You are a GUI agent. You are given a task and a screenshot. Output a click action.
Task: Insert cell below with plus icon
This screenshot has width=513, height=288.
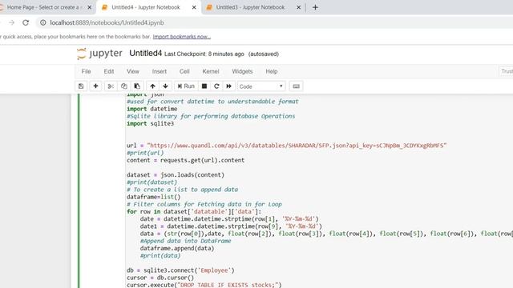(95, 86)
